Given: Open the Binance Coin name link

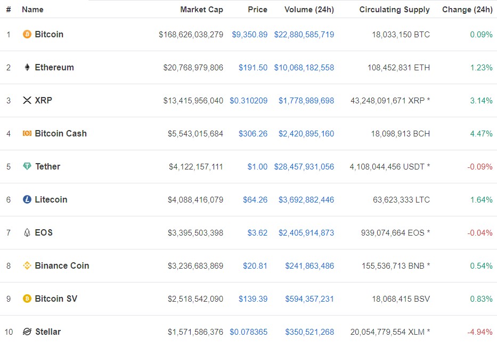Looking at the screenshot, I should coord(62,265).
